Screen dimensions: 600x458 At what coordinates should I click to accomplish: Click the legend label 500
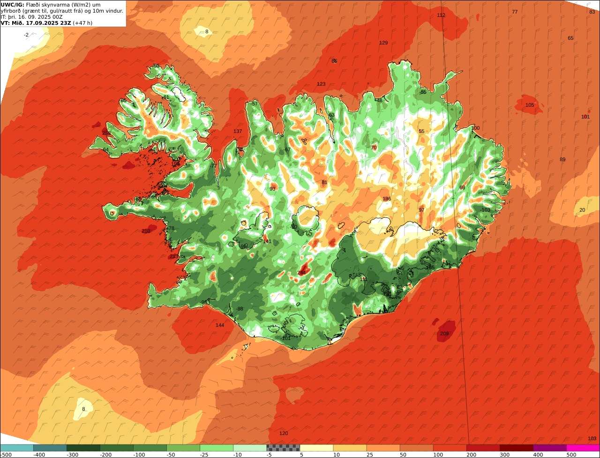[x=571, y=455]
